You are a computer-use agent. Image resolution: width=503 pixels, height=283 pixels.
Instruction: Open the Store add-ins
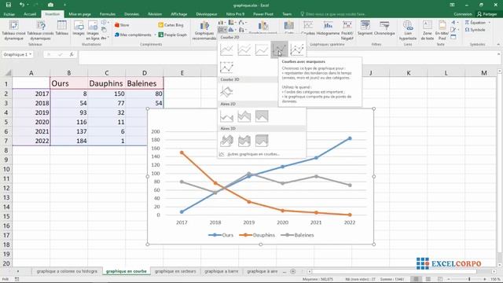[x=122, y=25]
